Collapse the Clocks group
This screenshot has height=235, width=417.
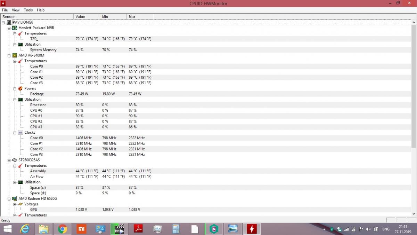(x=15, y=132)
